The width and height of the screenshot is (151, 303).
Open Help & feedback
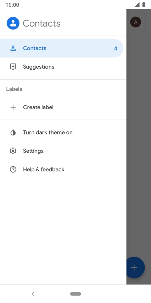pyautogui.click(x=63, y=170)
